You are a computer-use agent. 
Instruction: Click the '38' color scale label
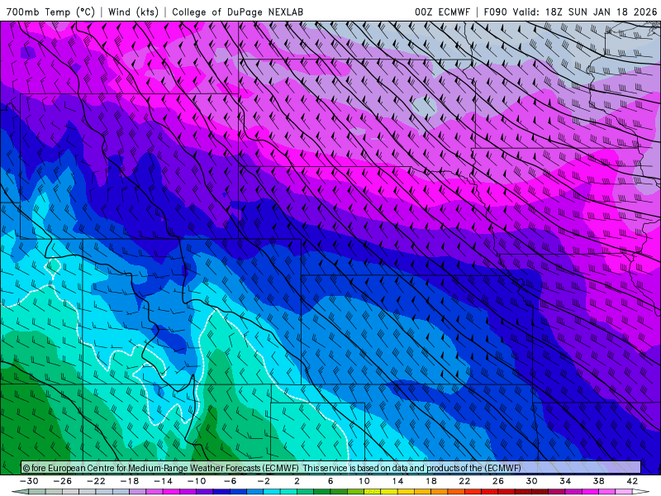pos(598,481)
